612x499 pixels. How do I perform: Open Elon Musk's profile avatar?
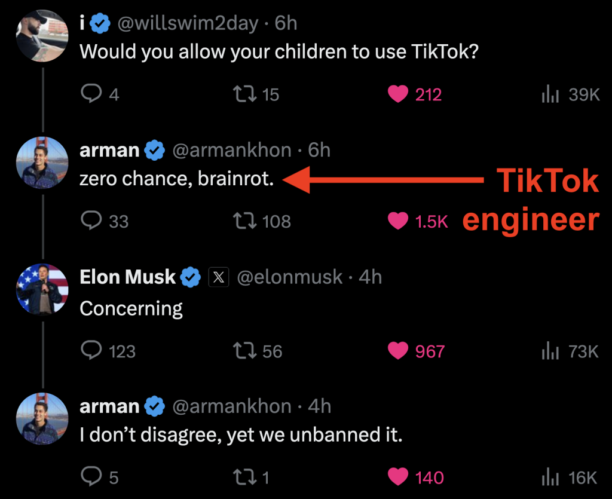point(42,289)
